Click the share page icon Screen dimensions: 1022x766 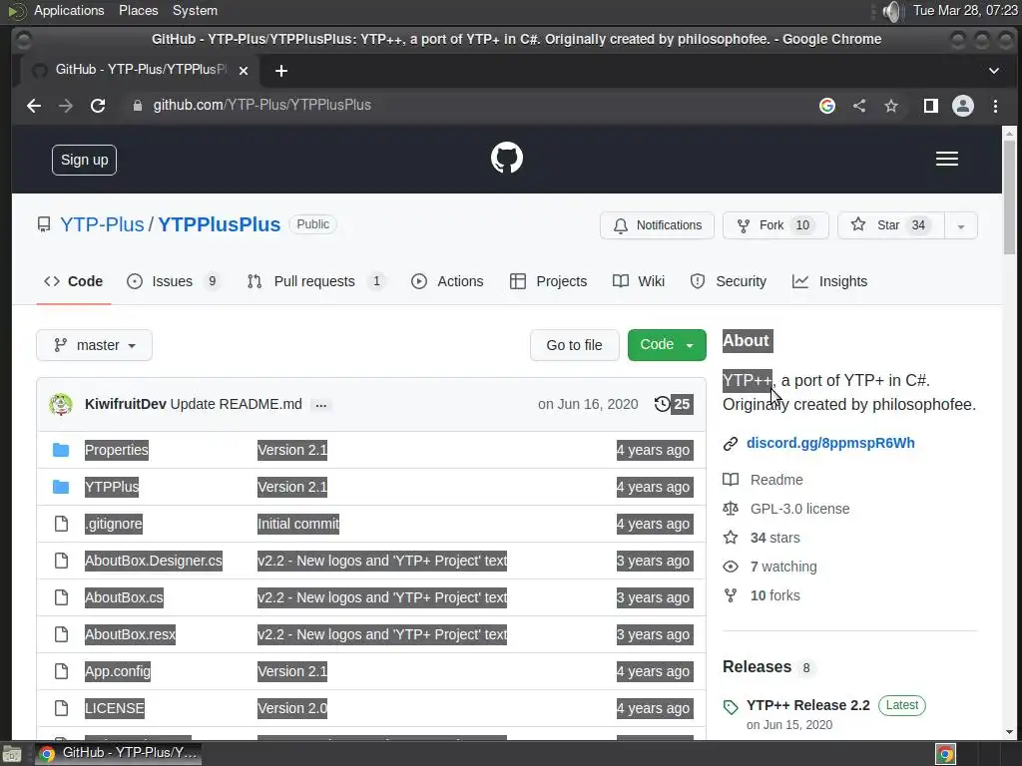(859, 106)
